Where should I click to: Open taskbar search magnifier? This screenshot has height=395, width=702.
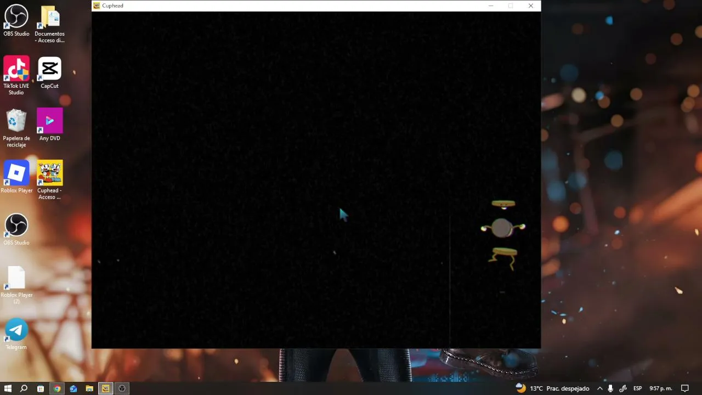(24, 388)
